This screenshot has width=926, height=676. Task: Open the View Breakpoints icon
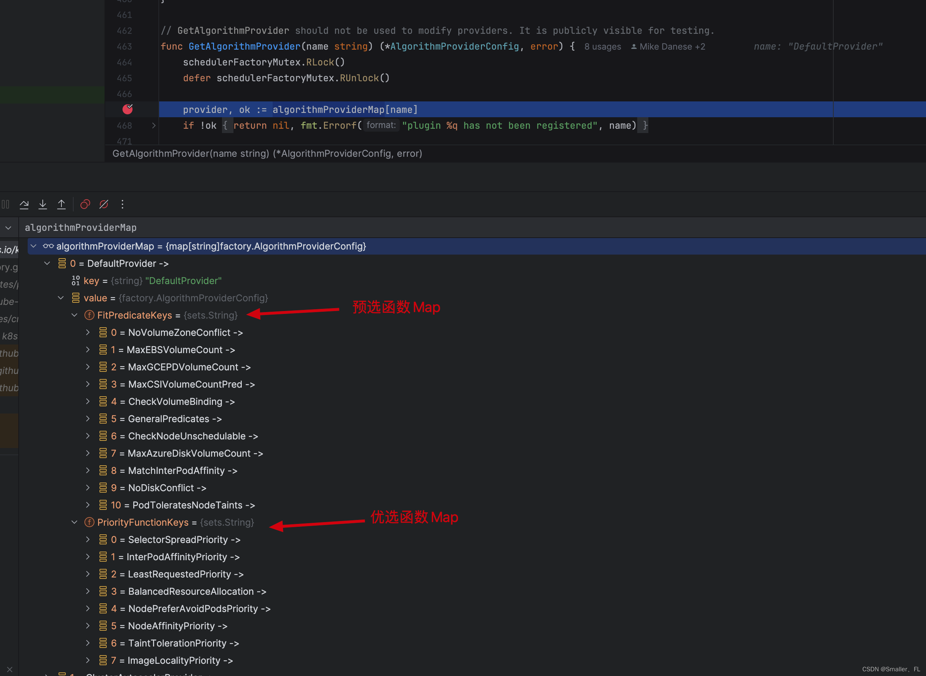[85, 204]
